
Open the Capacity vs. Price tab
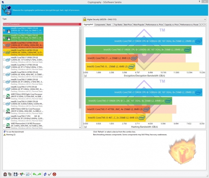tap(171, 25)
